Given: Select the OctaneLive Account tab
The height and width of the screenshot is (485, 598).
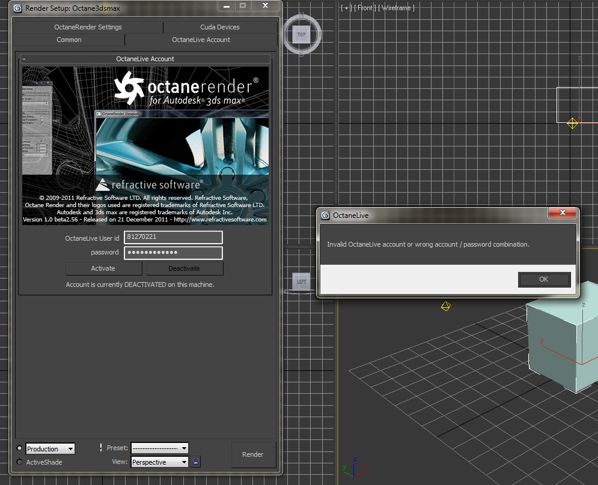Looking at the screenshot, I should (x=201, y=40).
